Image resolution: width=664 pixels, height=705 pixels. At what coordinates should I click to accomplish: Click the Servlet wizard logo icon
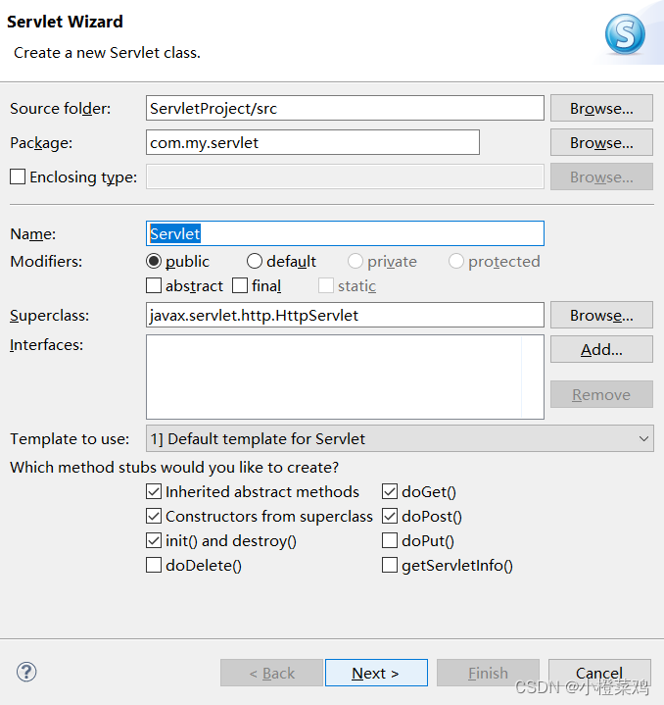[625, 36]
